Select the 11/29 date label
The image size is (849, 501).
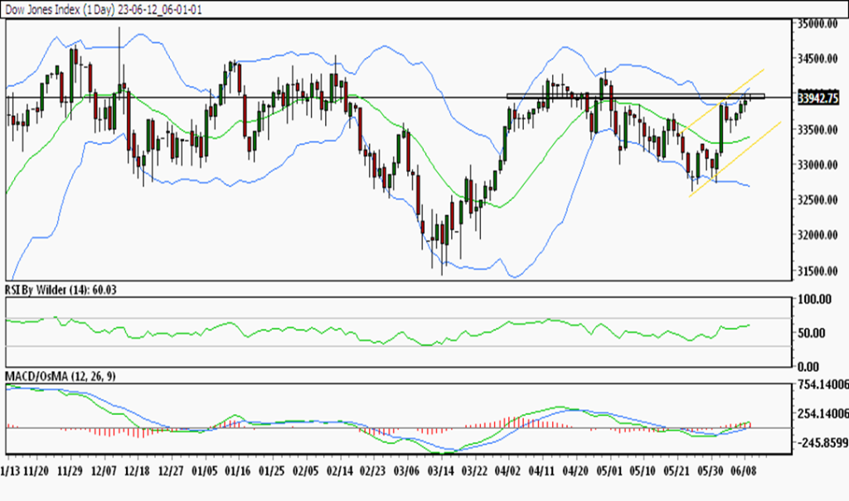click(70, 470)
